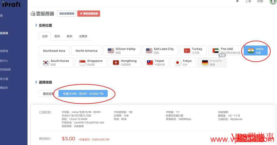Click the Singapore flag icon
This screenshot has width=277, height=145.
tap(82, 62)
